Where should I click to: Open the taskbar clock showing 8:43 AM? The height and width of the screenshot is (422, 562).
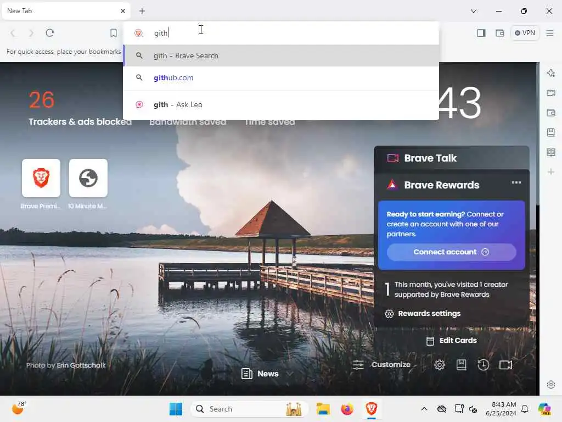(501, 409)
